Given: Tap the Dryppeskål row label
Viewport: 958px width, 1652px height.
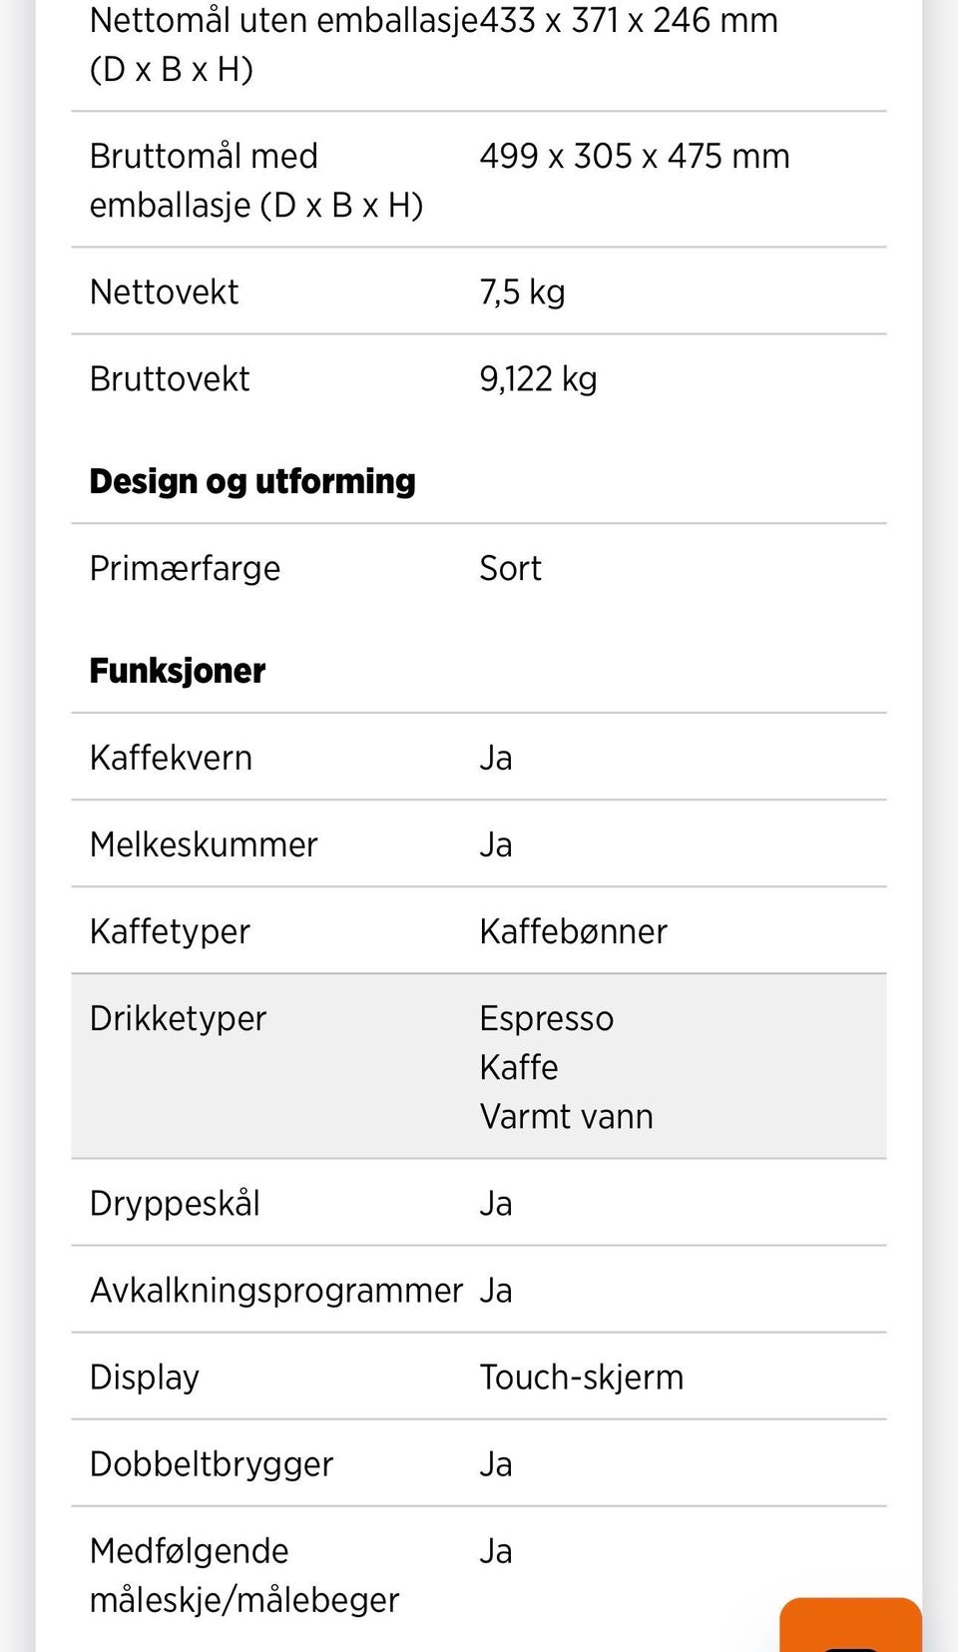Looking at the screenshot, I should (x=175, y=1204).
